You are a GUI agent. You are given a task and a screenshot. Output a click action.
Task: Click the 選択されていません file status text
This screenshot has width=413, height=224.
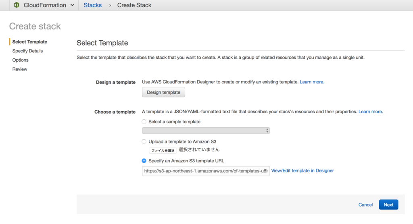pos(199,150)
